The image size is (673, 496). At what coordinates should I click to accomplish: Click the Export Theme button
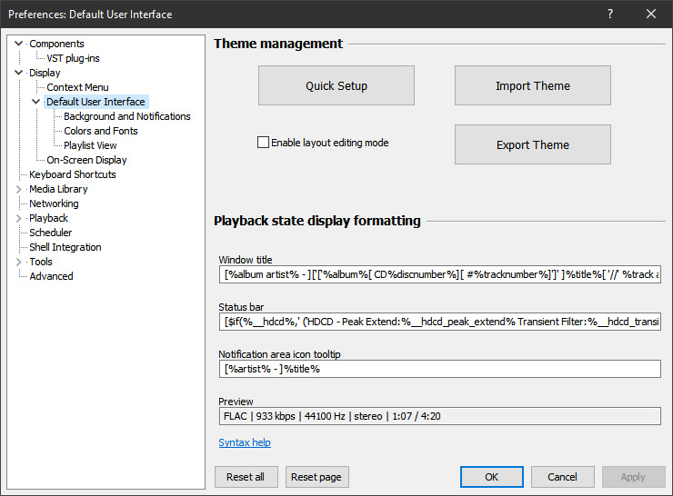pos(532,144)
